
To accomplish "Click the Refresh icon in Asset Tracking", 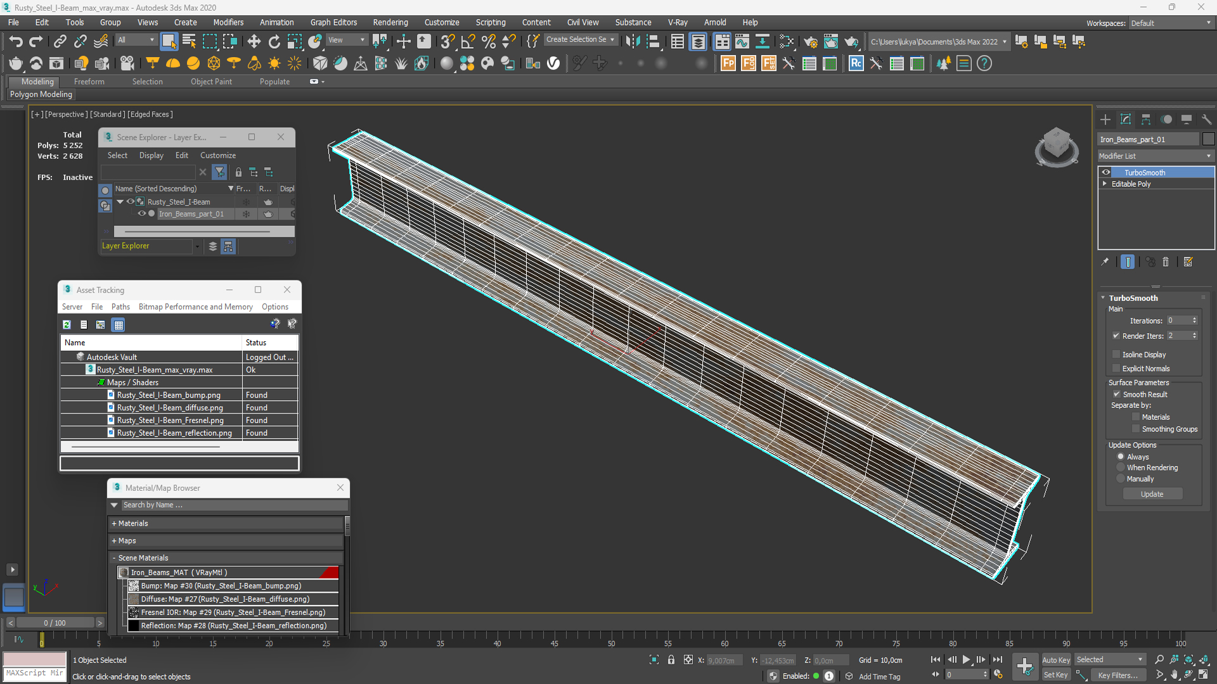I will click(67, 324).
